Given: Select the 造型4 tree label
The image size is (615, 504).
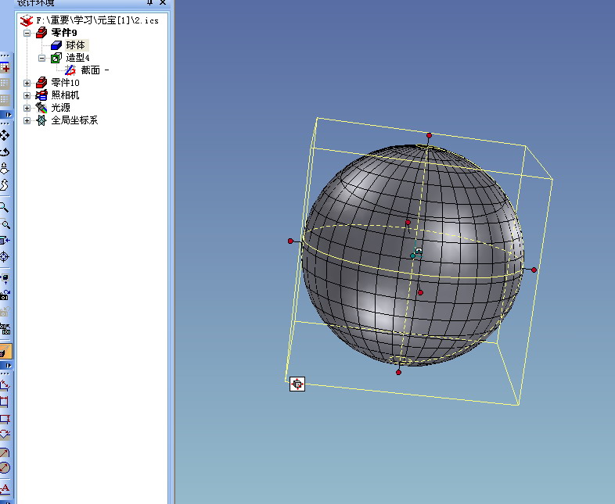Looking at the screenshot, I should pyautogui.click(x=77, y=58).
